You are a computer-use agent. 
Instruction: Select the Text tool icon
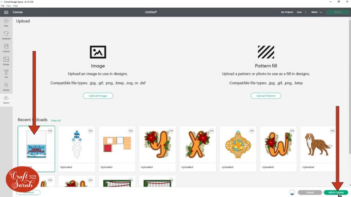[x=6, y=72]
